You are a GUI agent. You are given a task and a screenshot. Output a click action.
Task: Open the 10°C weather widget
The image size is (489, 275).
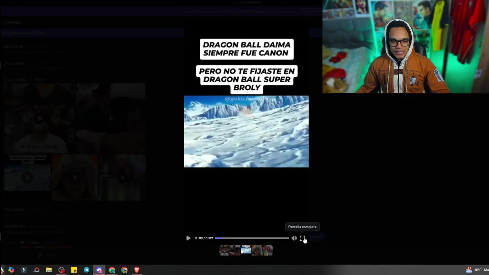[477, 270]
